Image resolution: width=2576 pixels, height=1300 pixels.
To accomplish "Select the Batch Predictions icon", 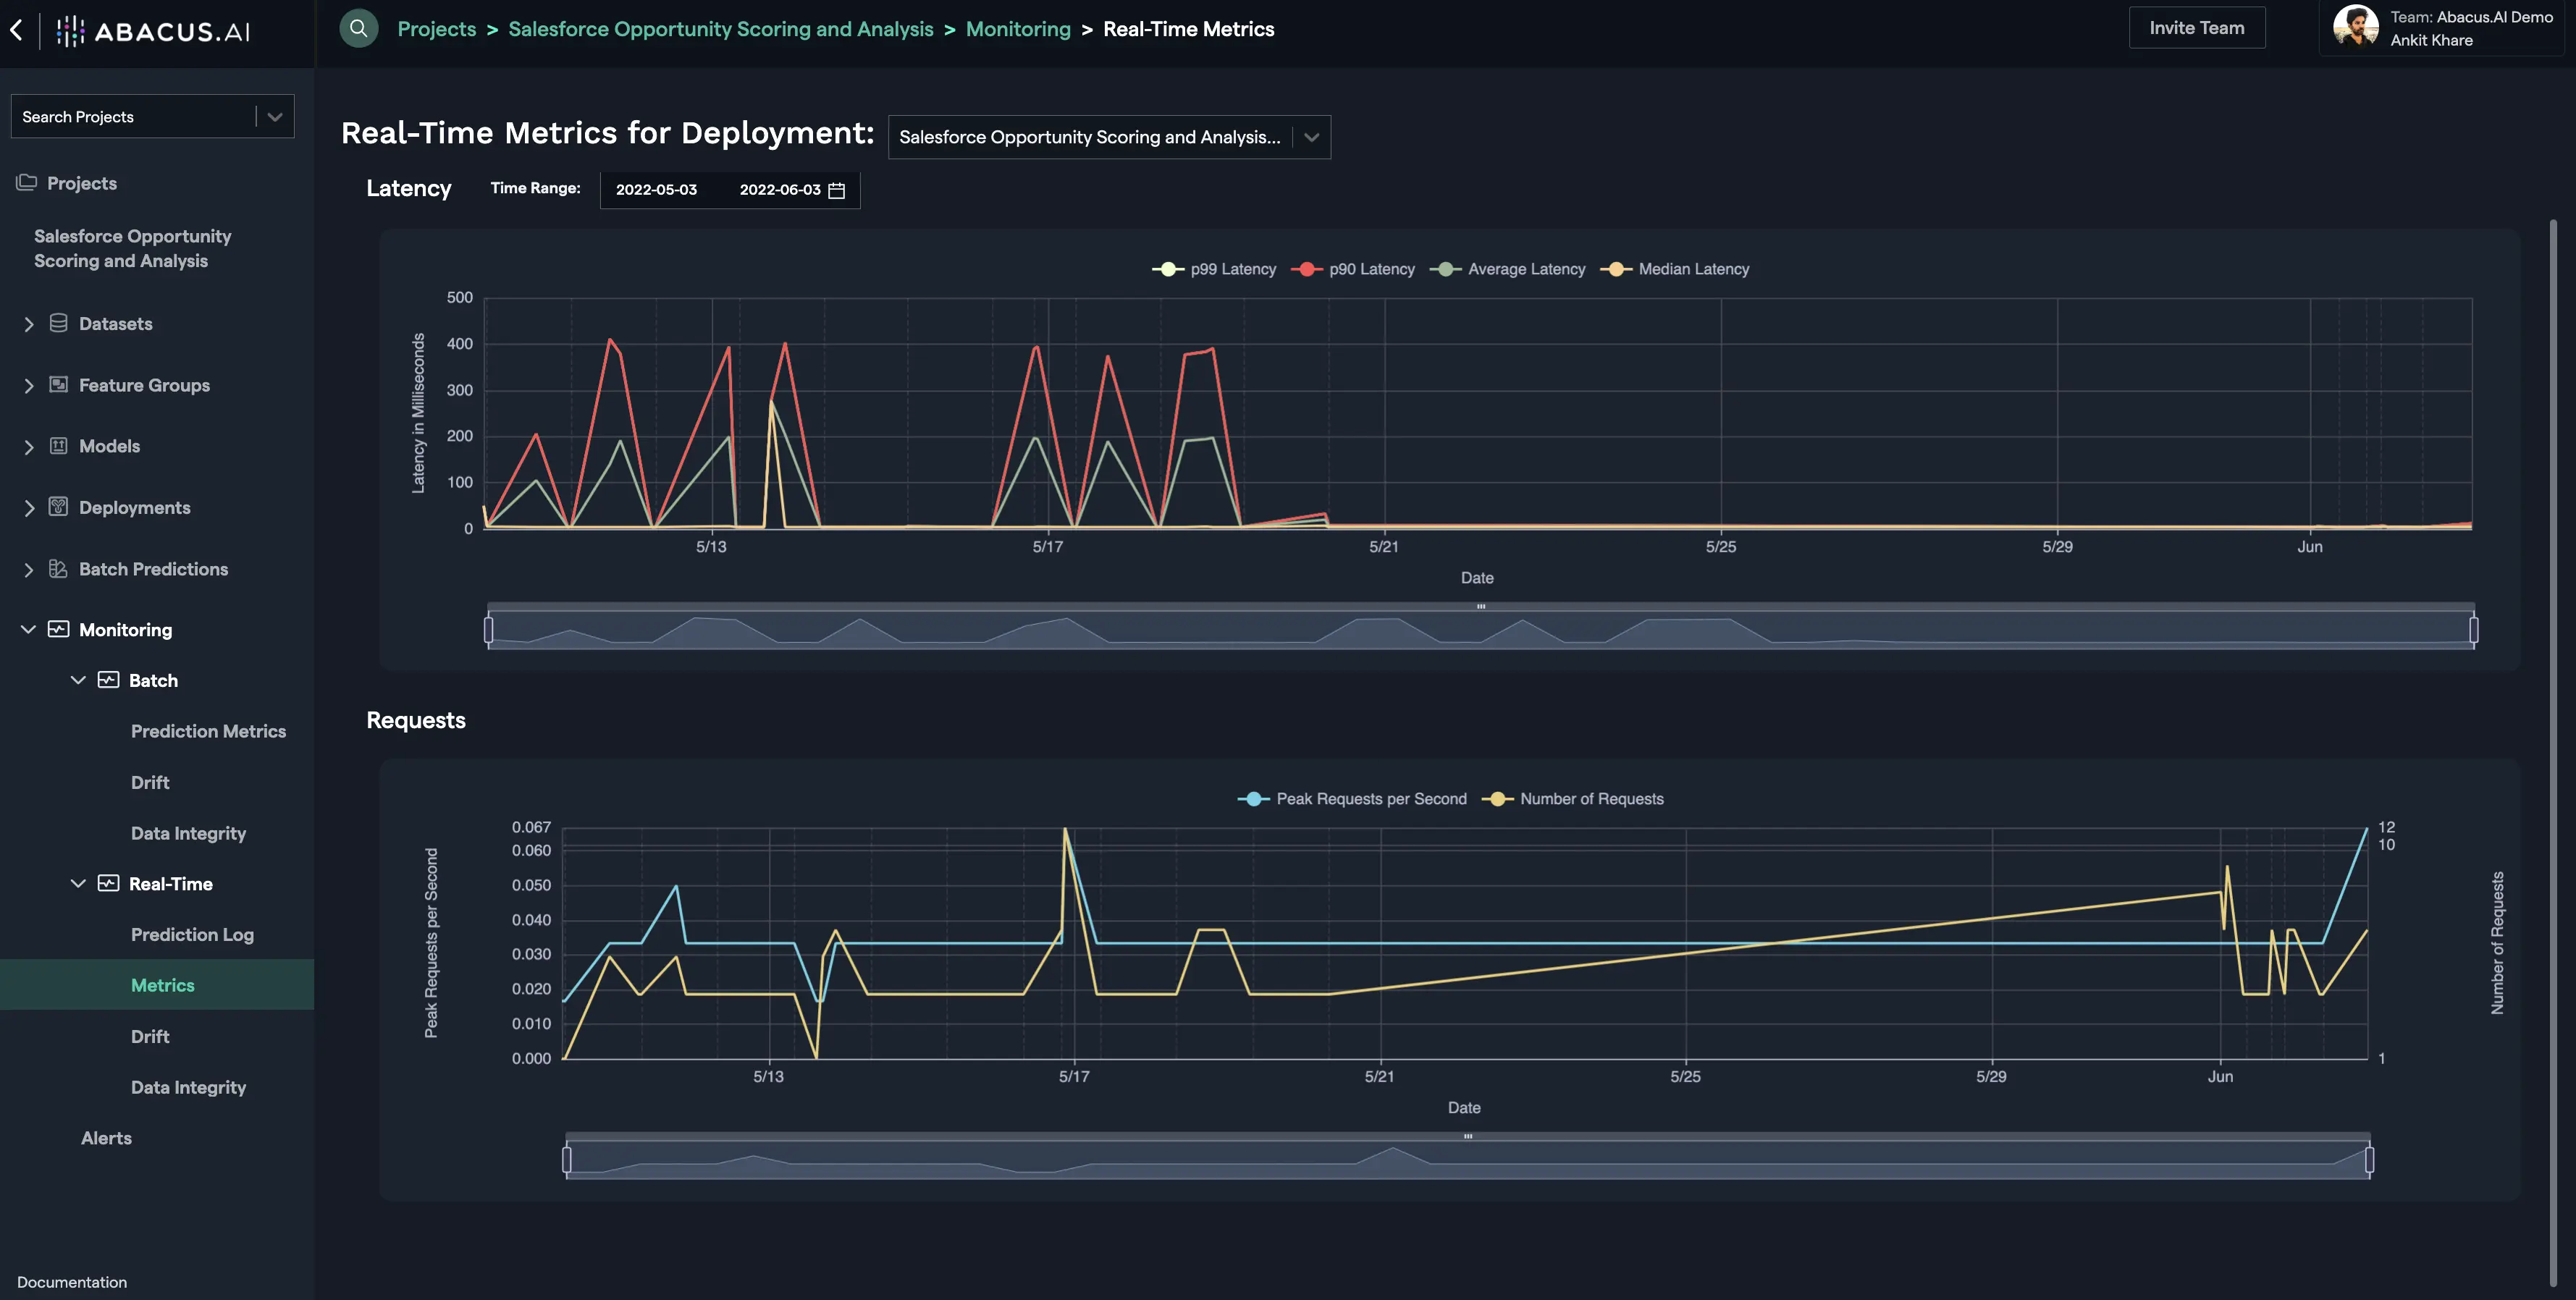I will coord(59,568).
